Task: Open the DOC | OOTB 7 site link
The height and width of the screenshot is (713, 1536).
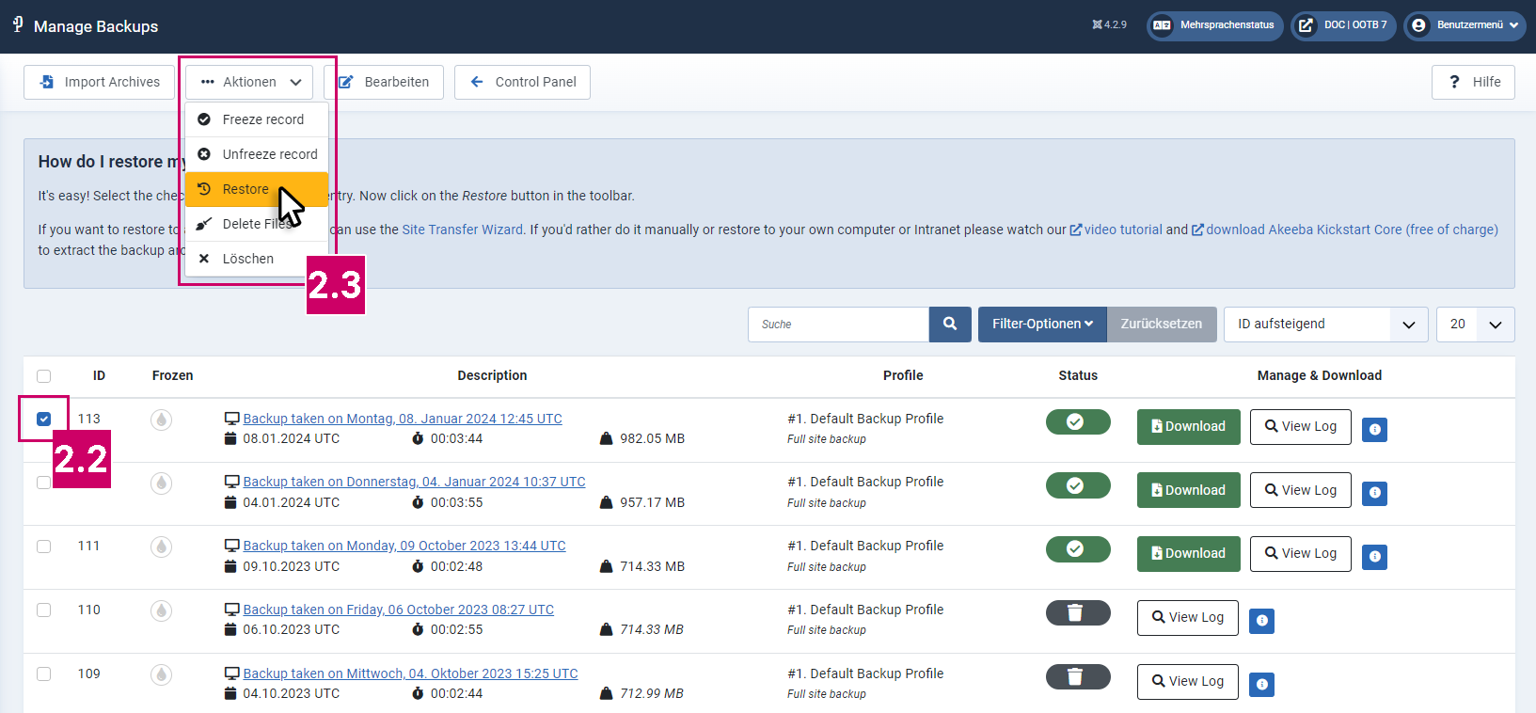Action: tap(1343, 25)
